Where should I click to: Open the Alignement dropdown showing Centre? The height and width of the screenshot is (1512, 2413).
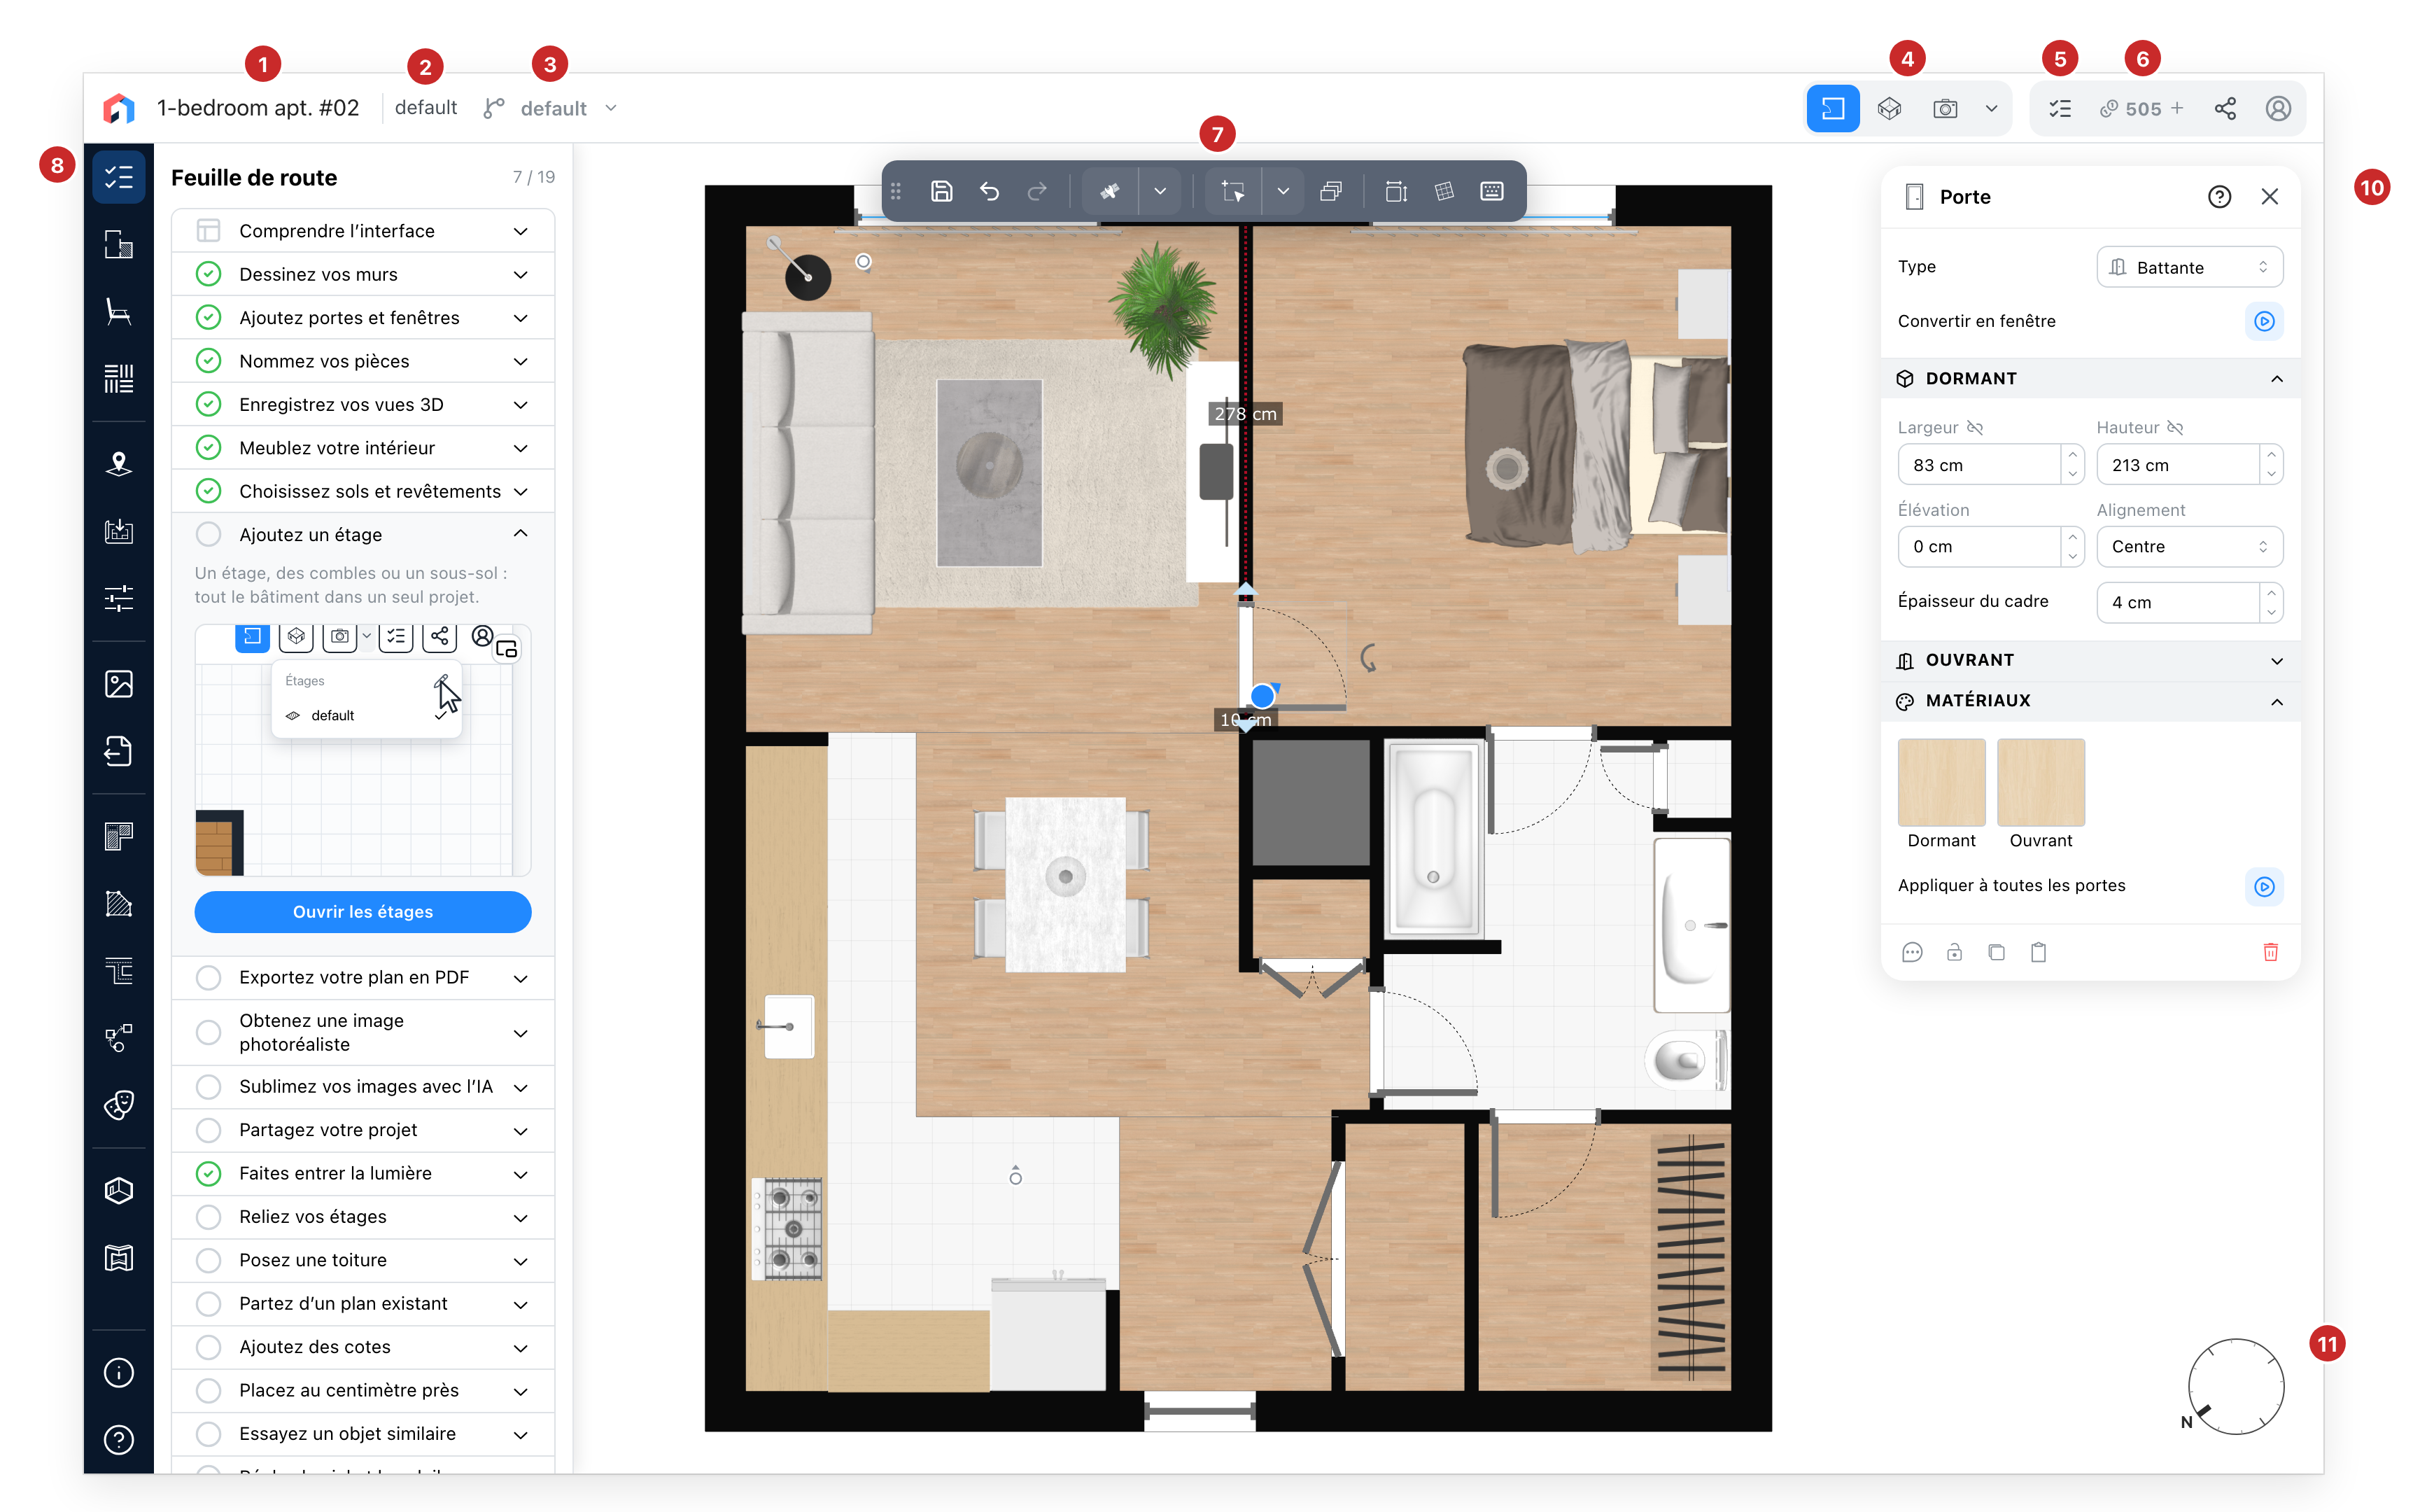pos(2188,546)
